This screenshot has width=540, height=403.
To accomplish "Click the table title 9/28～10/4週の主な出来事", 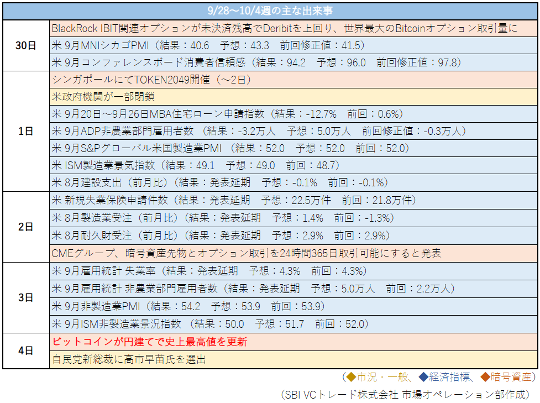I will click(x=270, y=11).
